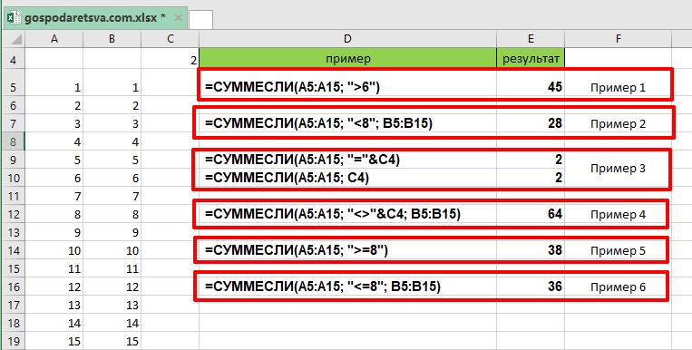Select column D header
Screen dimensions: 692x350
tap(347, 39)
